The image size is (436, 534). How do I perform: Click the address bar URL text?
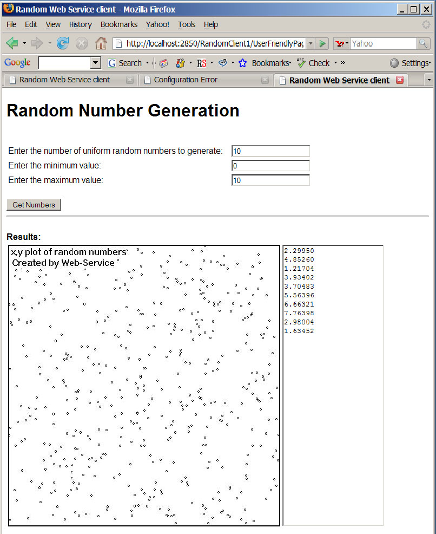point(215,43)
